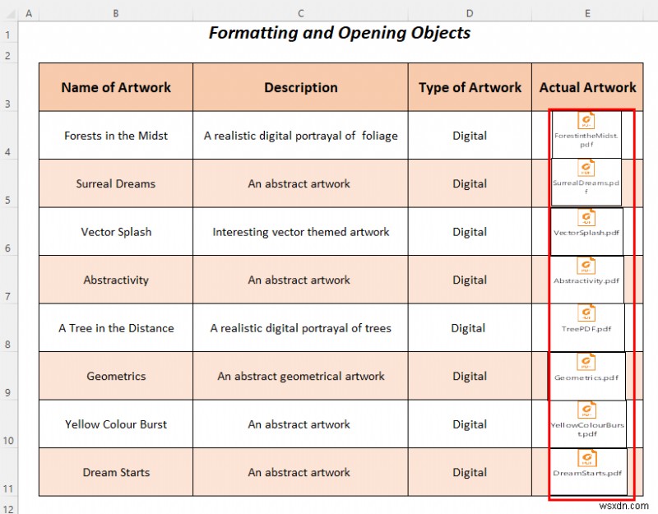Select the 'Type of Artwork' header cell

(x=470, y=87)
